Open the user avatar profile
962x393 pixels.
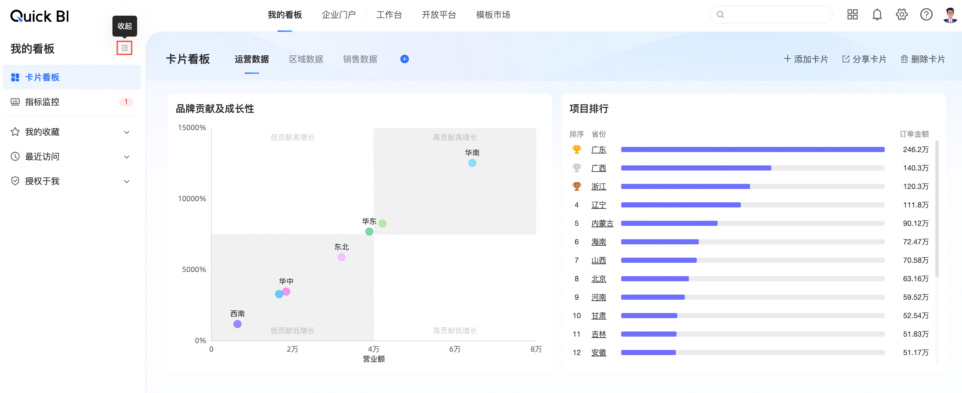click(950, 15)
